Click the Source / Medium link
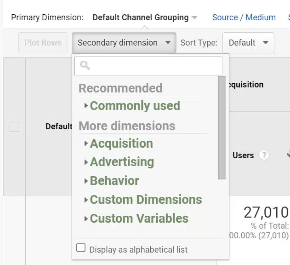The image size is (290, 265). [244, 17]
